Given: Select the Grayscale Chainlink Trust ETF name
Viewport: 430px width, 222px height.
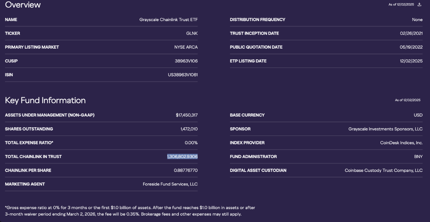Looking at the screenshot, I should pyautogui.click(x=168, y=20).
